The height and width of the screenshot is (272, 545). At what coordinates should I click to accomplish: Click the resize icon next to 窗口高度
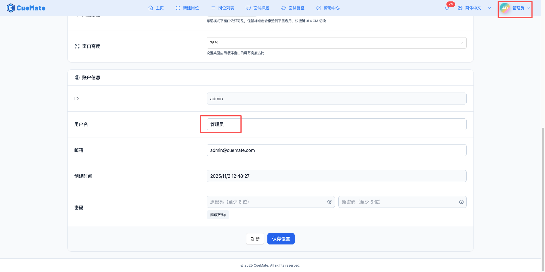point(77,46)
